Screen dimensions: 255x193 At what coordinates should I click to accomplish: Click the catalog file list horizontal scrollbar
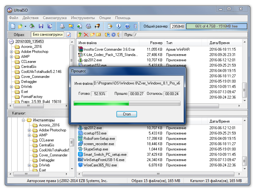(159, 174)
